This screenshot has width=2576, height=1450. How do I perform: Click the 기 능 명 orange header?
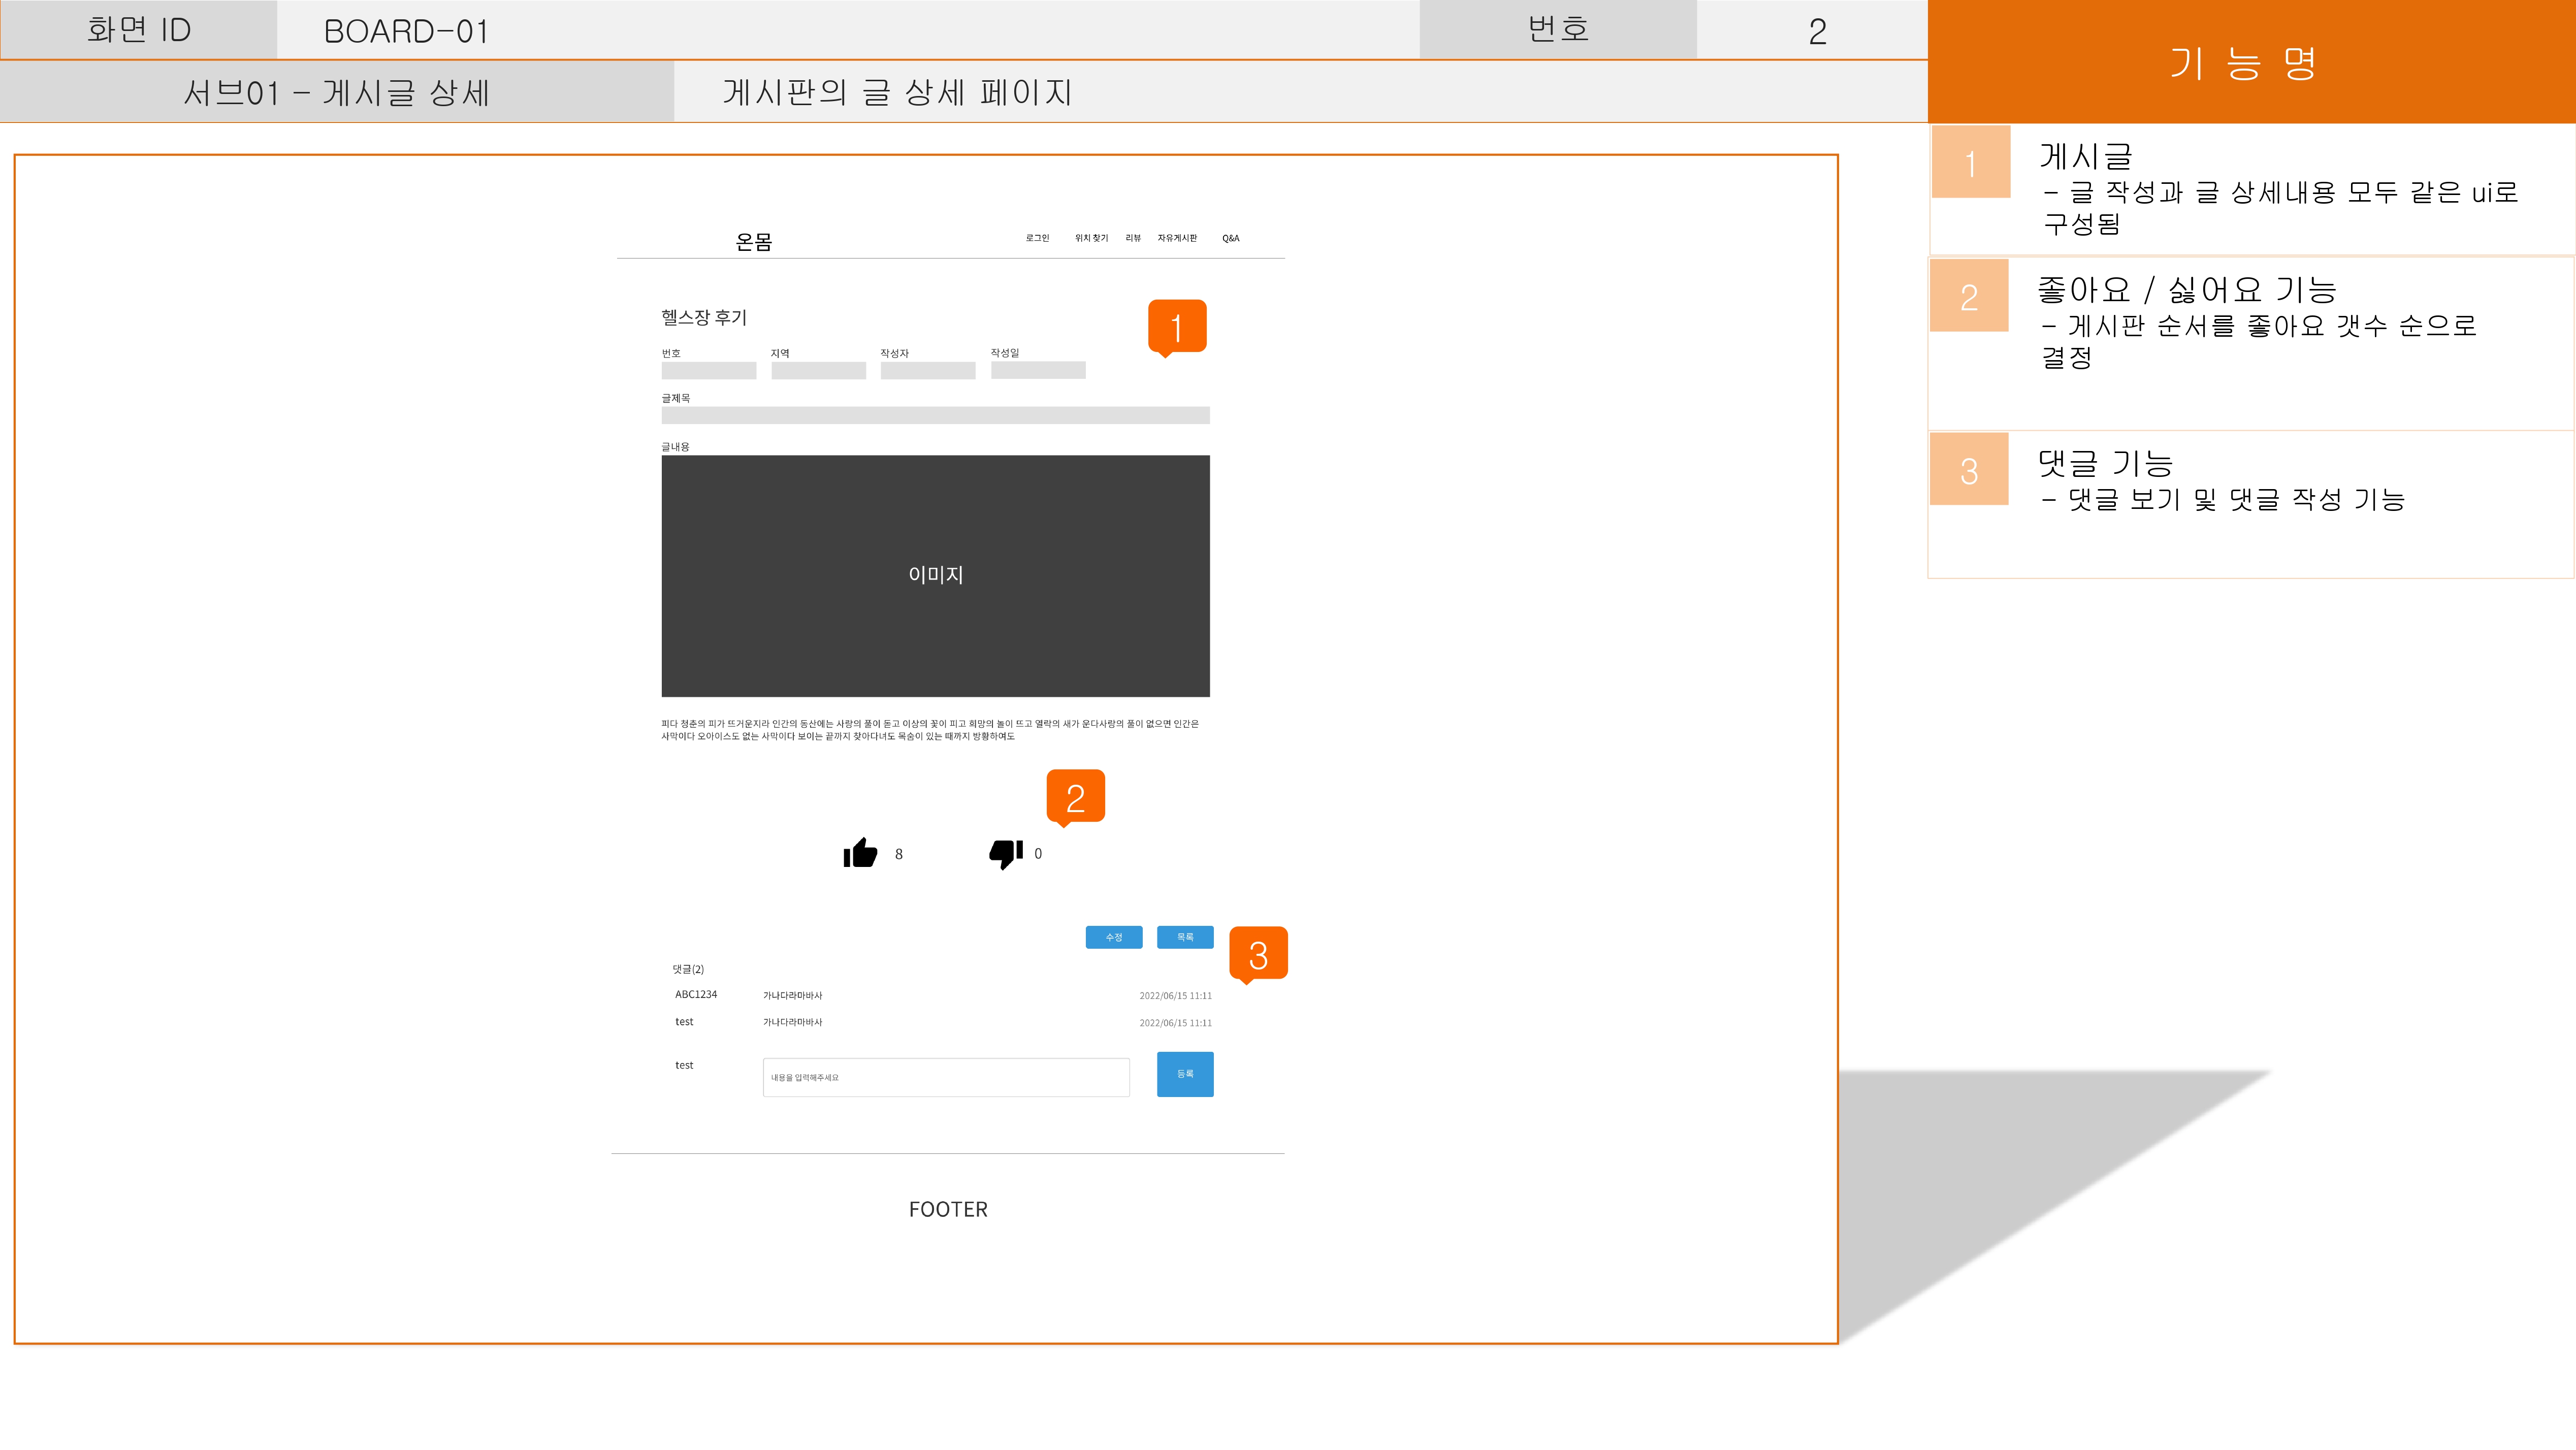(2251, 61)
